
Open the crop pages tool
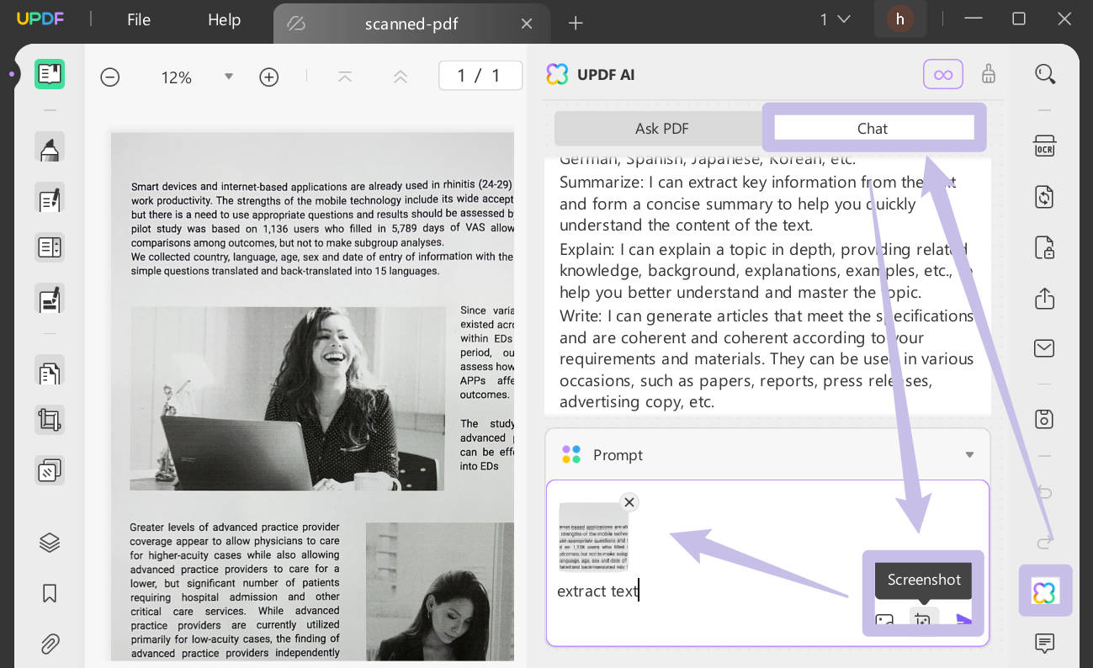pos(50,420)
